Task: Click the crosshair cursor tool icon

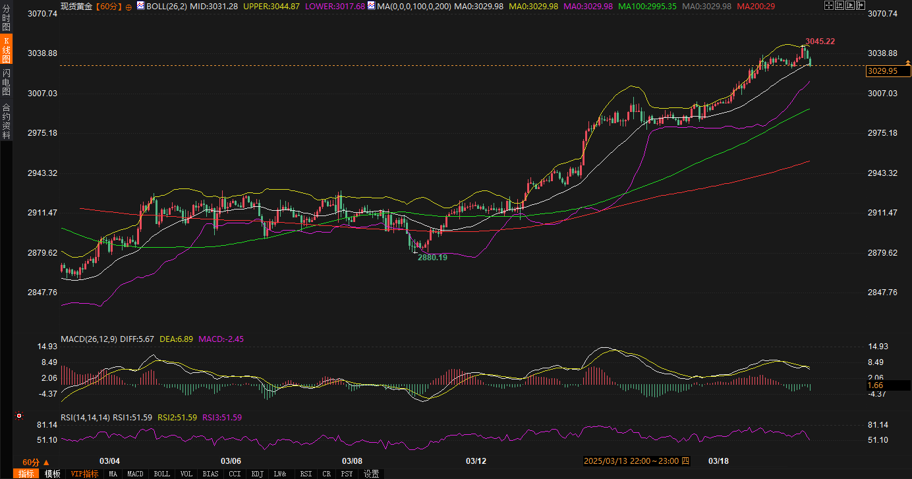Action: pos(829,5)
